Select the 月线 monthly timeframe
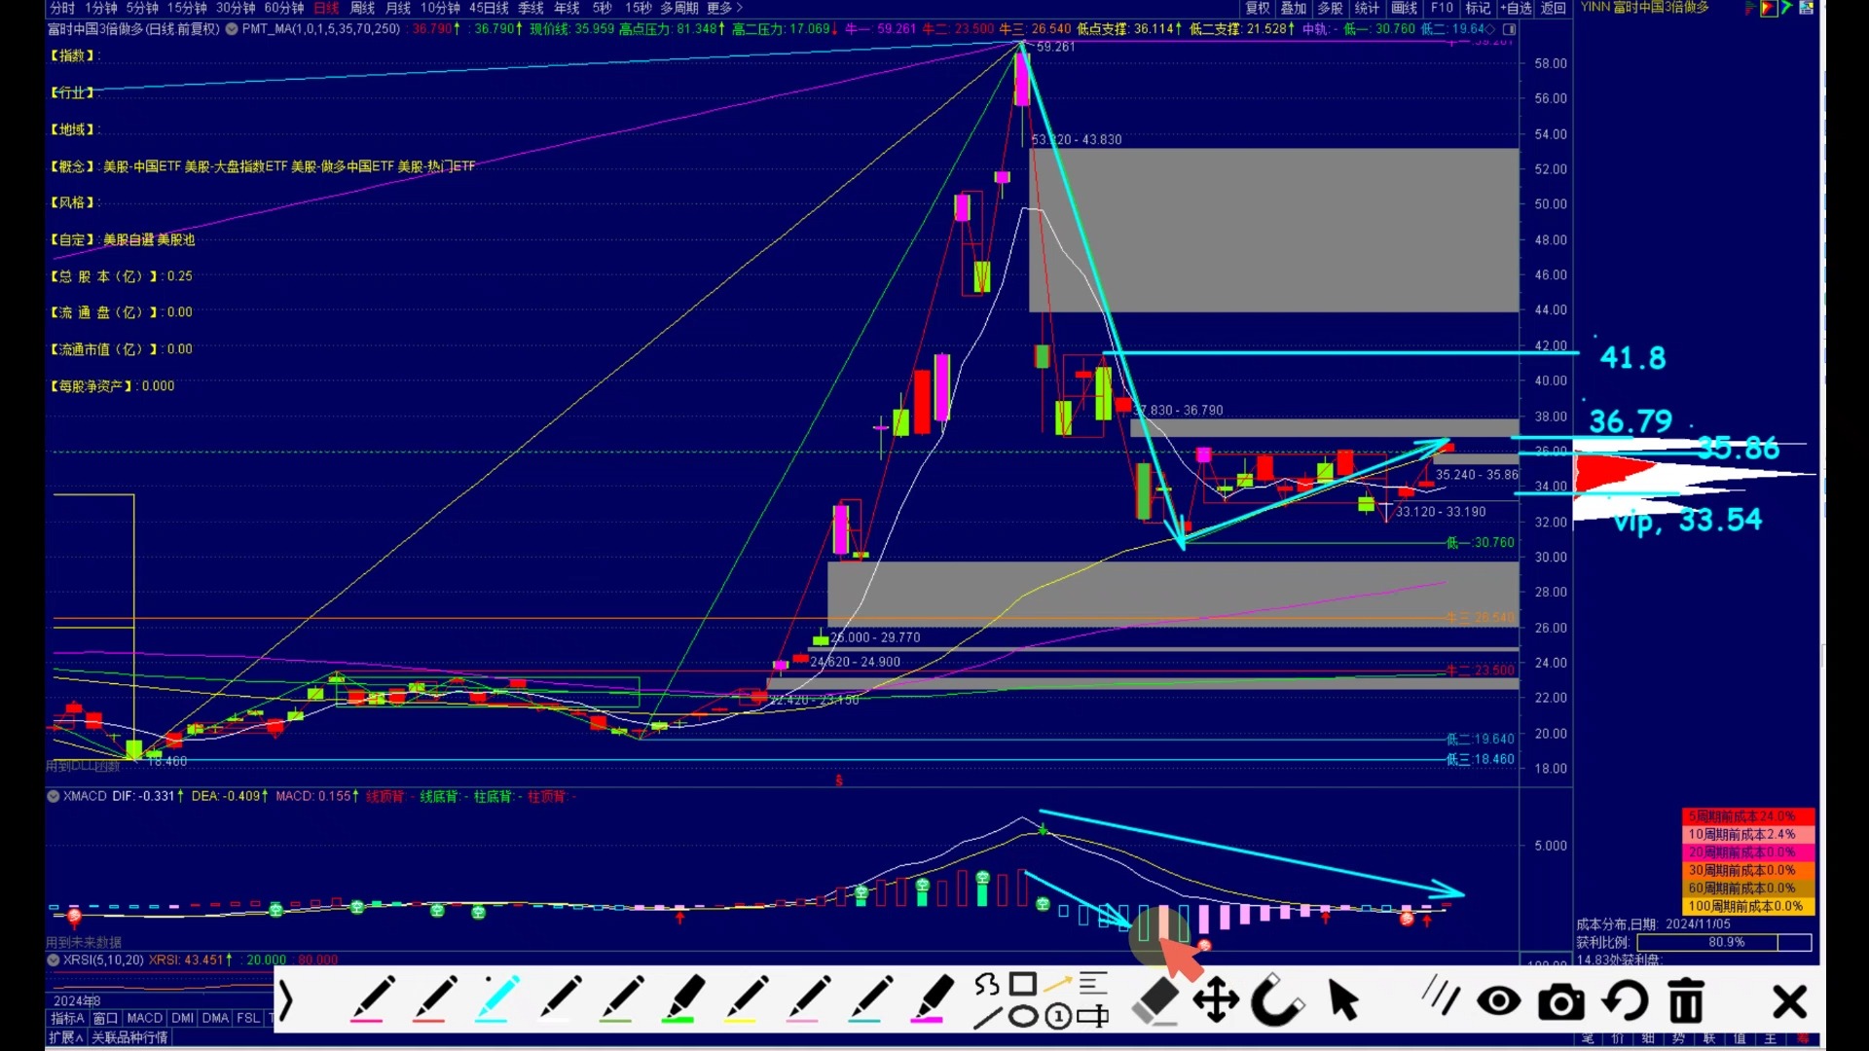 coord(398,8)
